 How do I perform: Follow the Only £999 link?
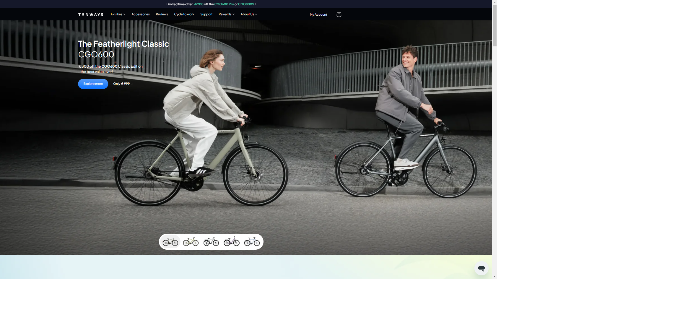(x=123, y=84)
